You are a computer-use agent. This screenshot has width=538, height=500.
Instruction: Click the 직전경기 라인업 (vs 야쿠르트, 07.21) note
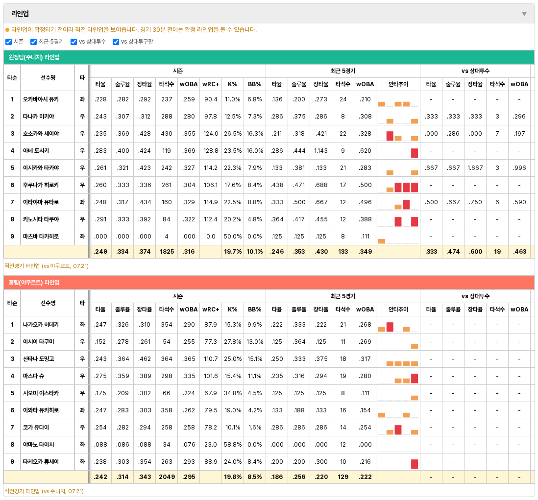click(47, 266)
